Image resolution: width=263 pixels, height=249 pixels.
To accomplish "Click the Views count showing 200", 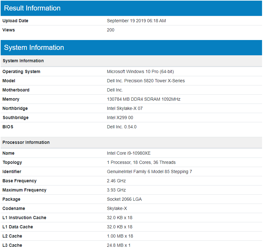I will tap(109, 30).
